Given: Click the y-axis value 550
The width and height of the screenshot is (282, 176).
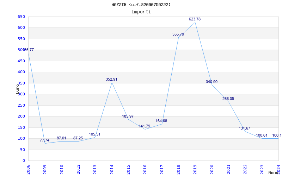Looking at the screenshot, I should pos(21,39).
